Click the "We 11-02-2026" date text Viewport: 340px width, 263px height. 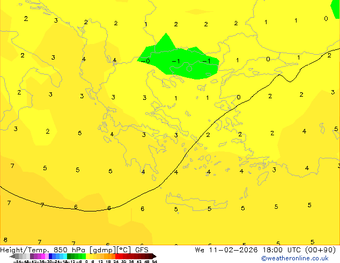pos(226,250)
